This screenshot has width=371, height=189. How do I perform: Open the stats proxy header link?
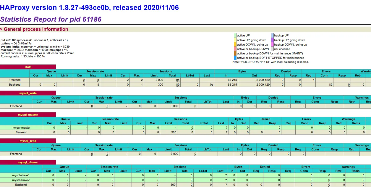28,67
